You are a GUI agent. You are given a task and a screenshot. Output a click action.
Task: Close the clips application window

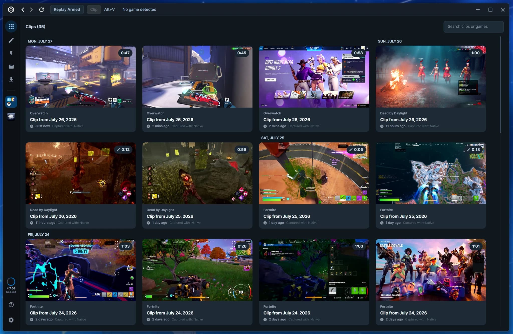click(x=503, y=10)
